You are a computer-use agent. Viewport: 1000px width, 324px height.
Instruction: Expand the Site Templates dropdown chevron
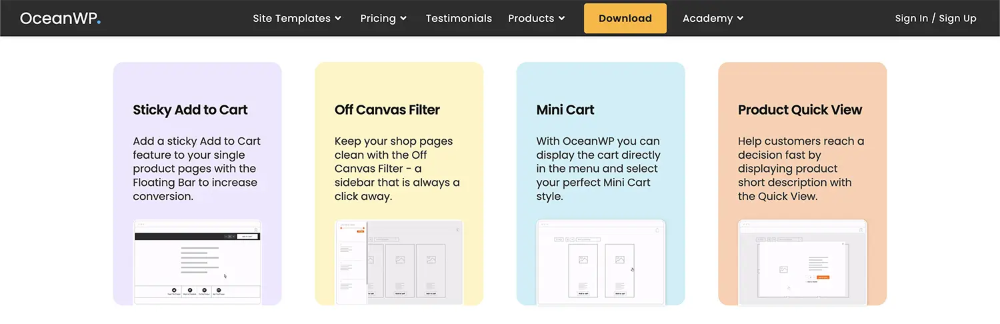[338, 19]
